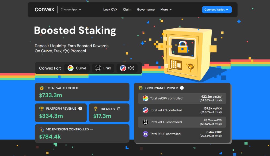Click the Total Value Locked label

[x=62, y=88]
